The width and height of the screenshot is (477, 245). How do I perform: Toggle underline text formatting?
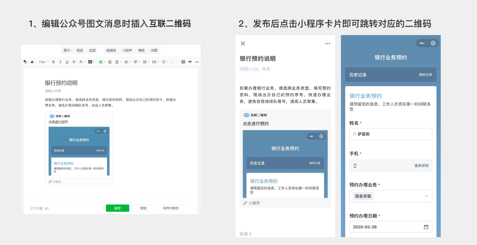pyautogui.click(x=67, y=62)
